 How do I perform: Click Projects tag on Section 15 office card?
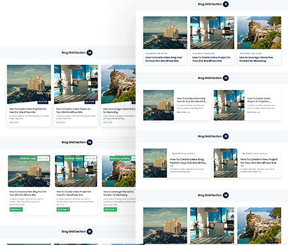(79, 158)
